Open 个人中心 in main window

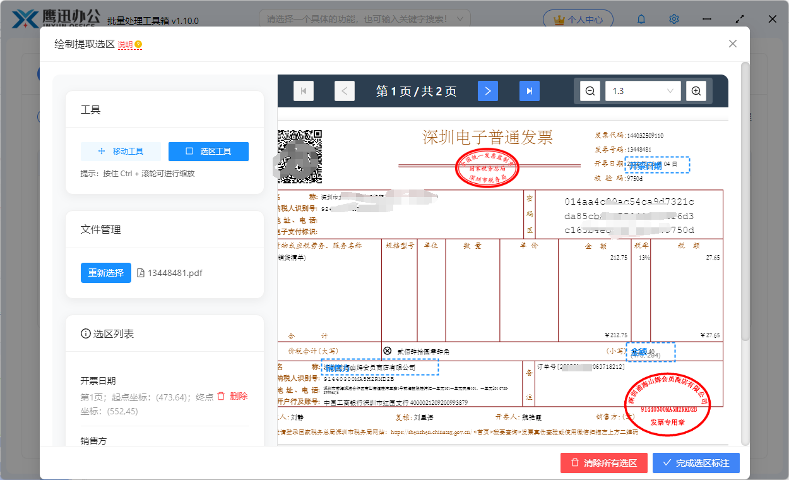578,20
